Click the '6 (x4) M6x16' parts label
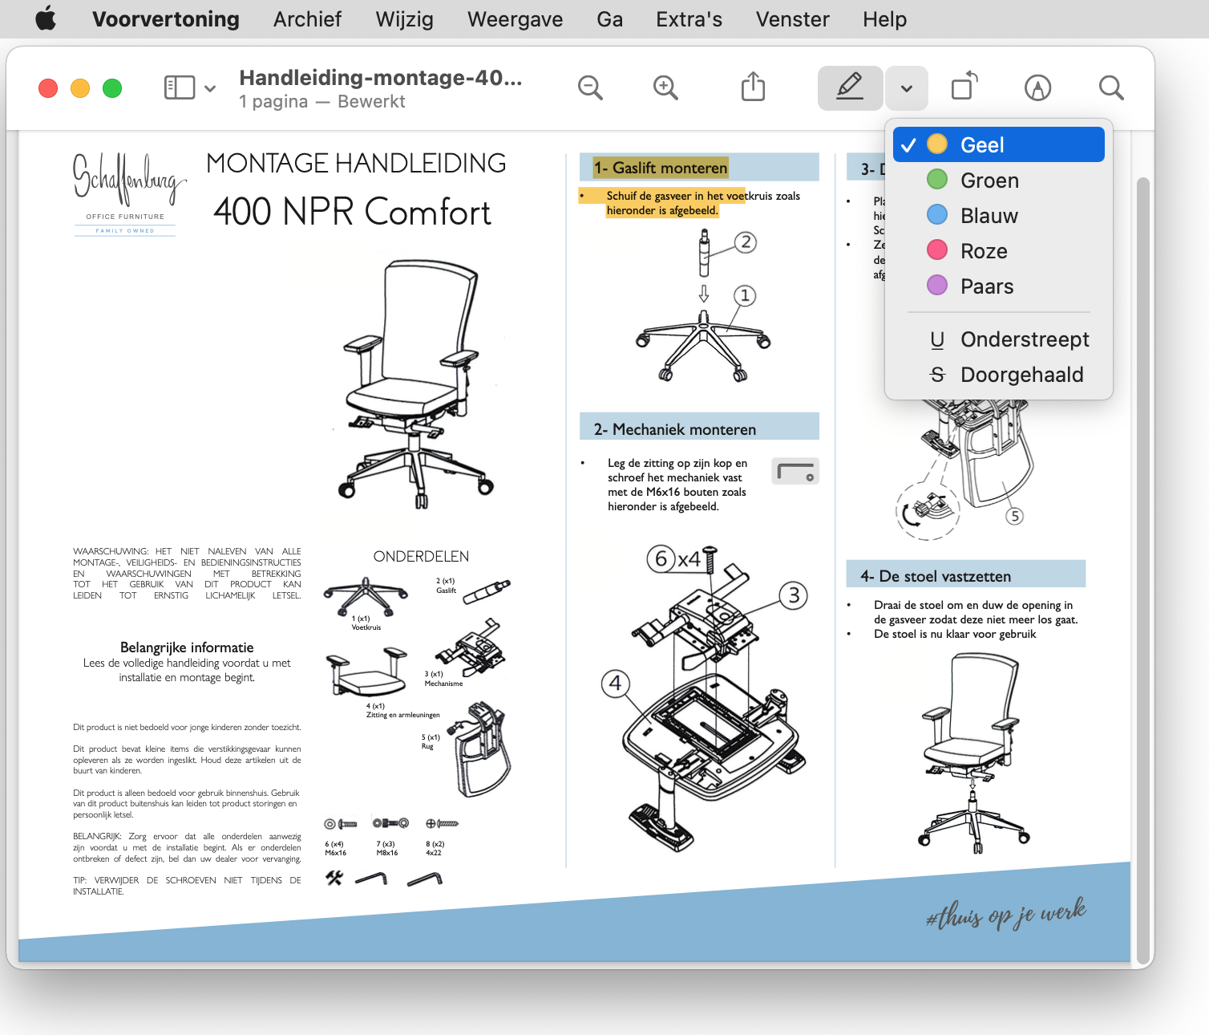Screen dimensions: 1209x1035 pyautogui.click(x=335, y=848)
